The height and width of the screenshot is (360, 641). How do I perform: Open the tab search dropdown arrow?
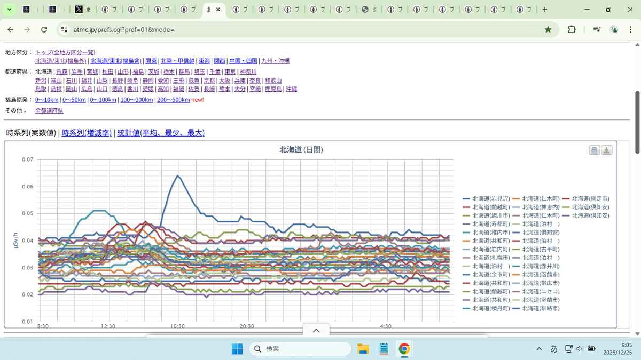tap(9, 10)
